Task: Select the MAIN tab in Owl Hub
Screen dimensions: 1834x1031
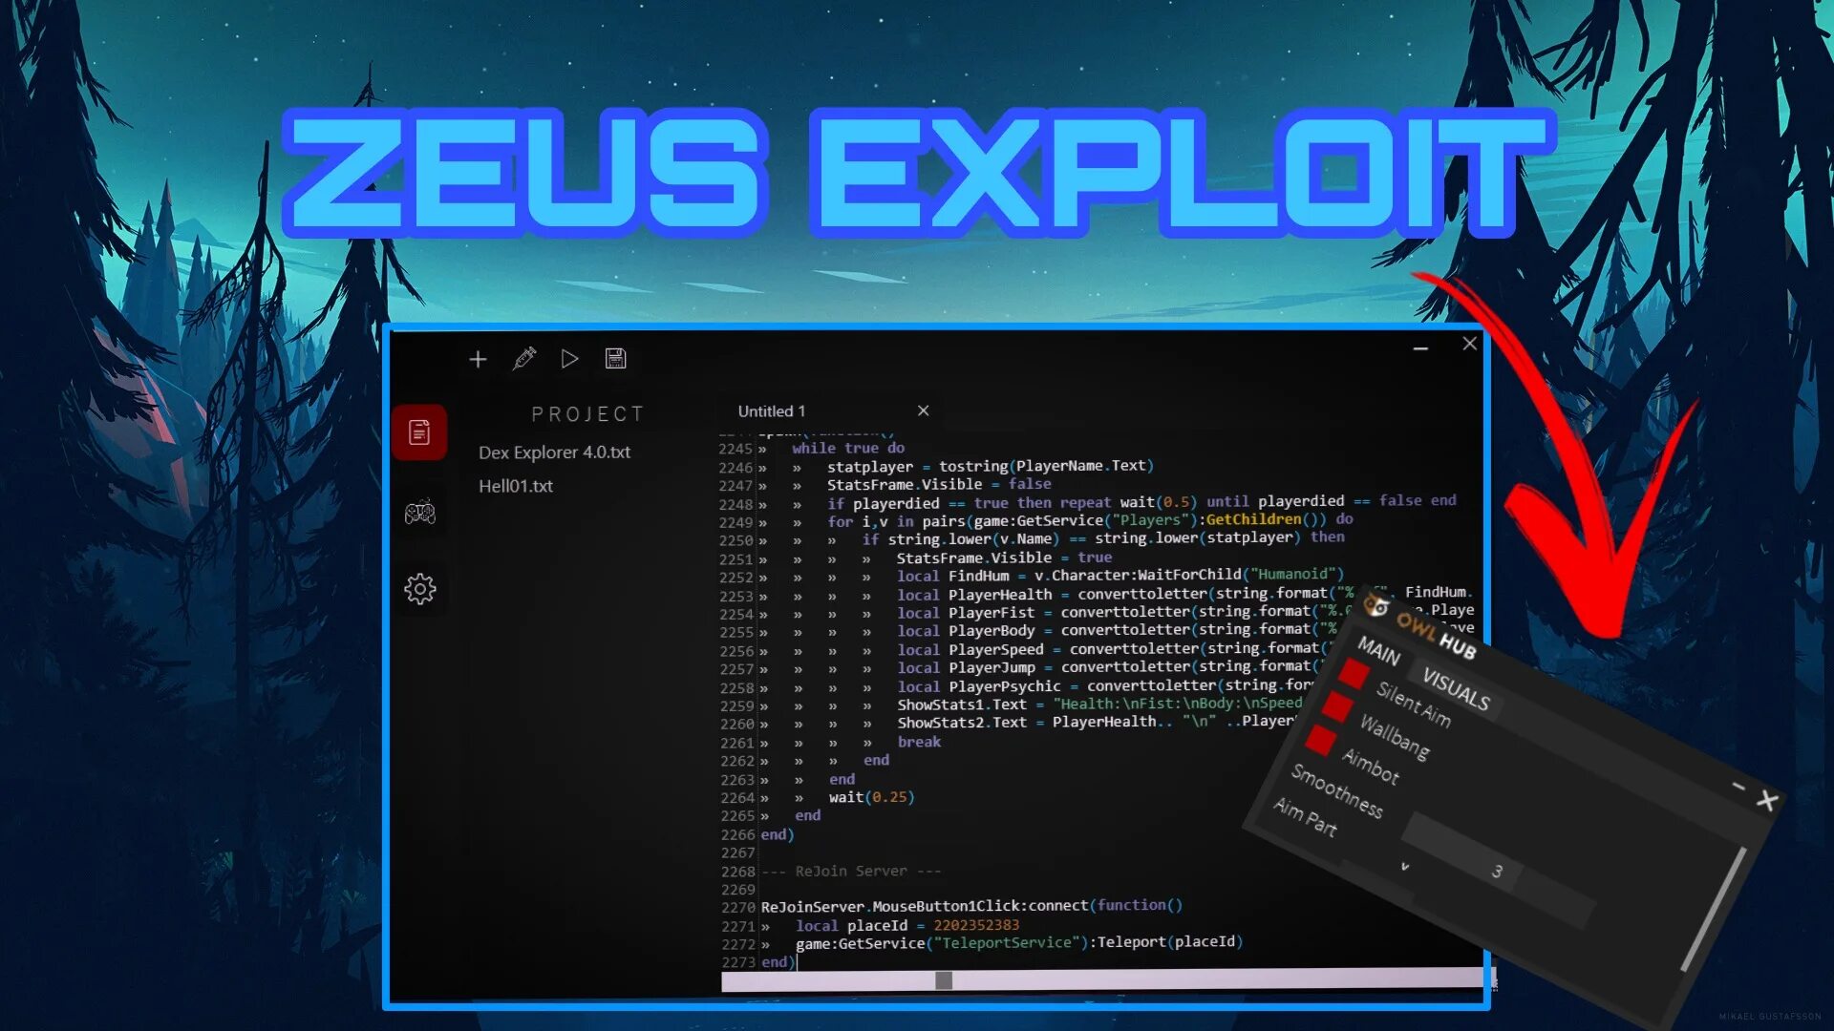Action: coord(1378,651)
